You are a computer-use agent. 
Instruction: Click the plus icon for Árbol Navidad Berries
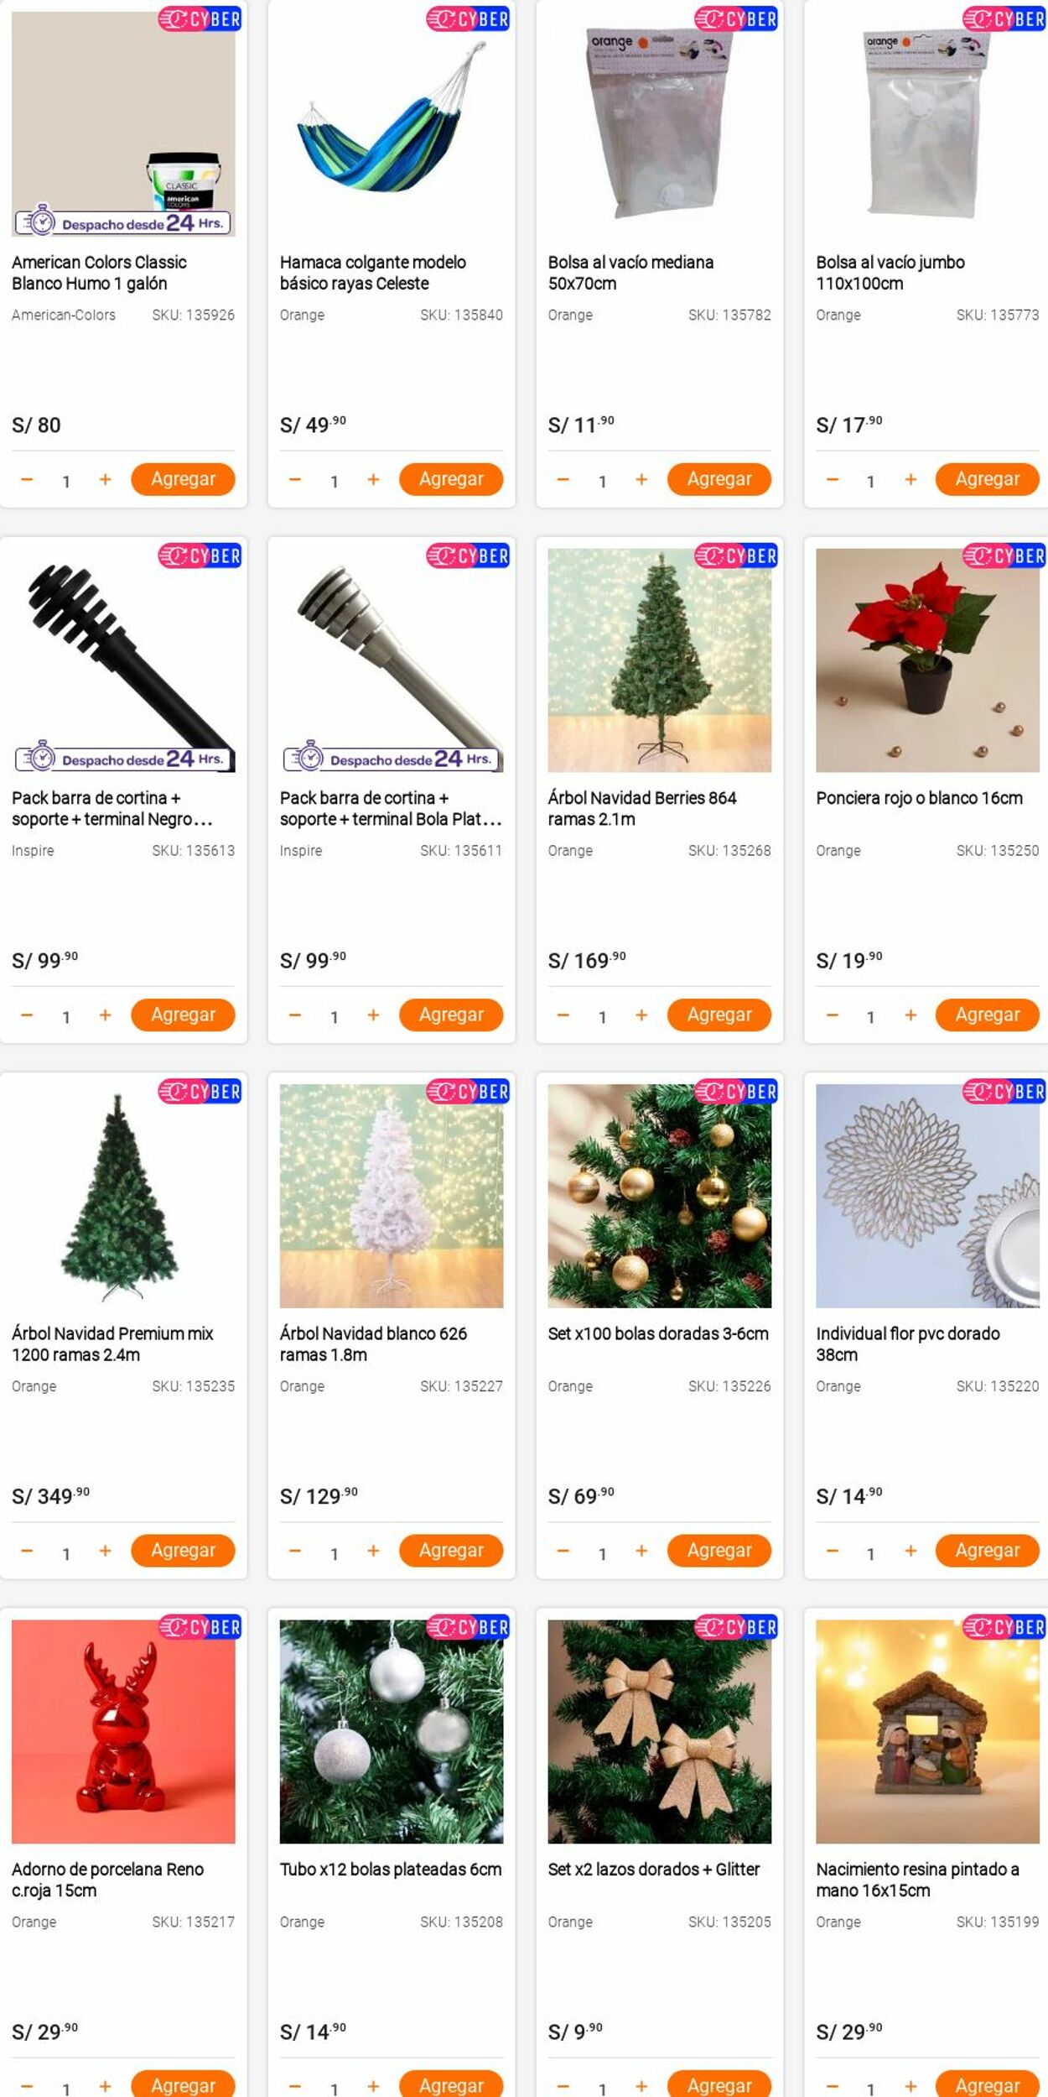641,1015
